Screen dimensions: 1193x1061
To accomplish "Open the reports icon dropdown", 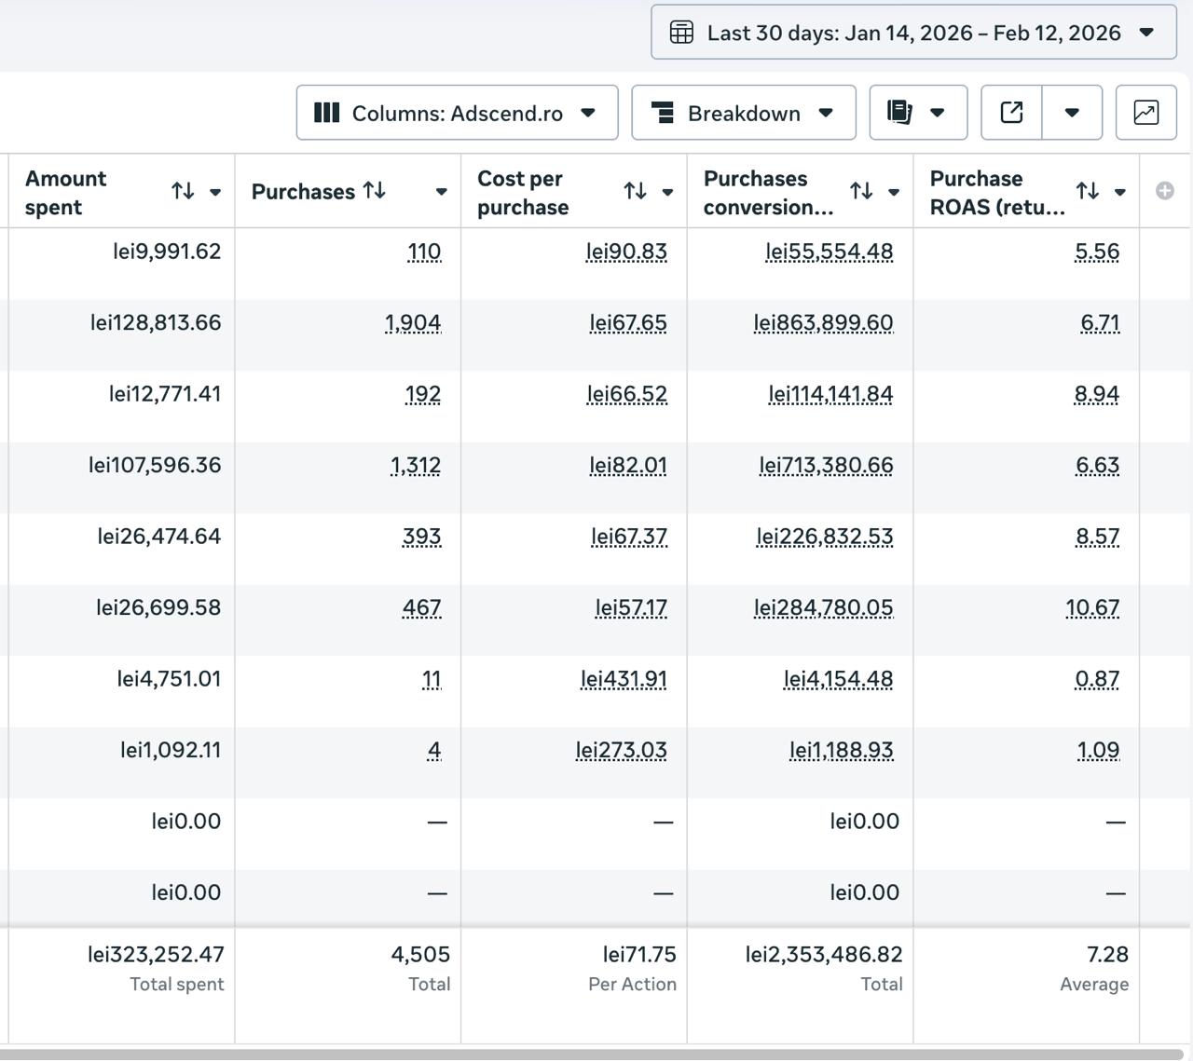I will point(918,113).
